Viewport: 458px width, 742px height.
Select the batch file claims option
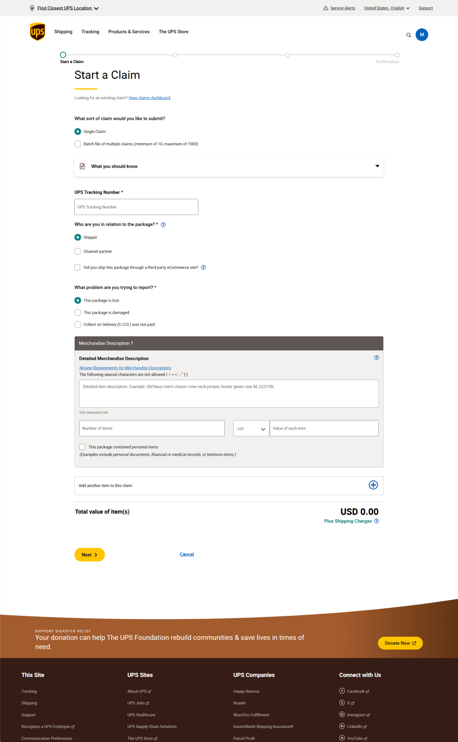78,144
